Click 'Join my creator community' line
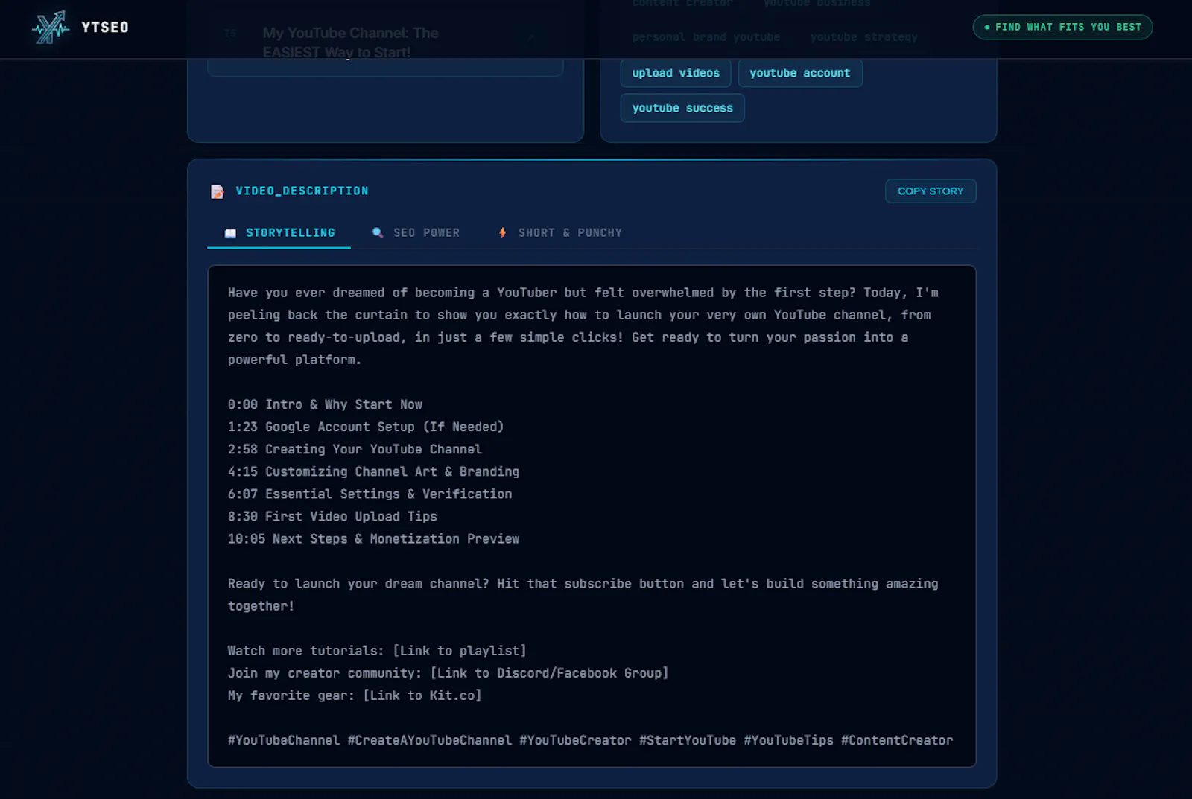 coord(448,673)
